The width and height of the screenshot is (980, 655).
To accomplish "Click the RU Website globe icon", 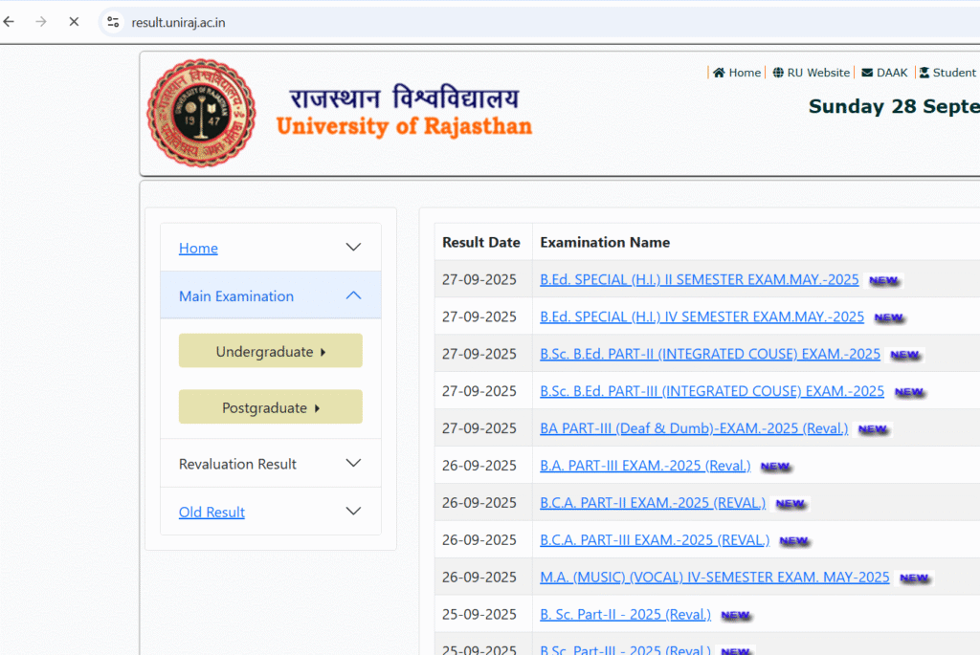I will [x=778, y=73].
